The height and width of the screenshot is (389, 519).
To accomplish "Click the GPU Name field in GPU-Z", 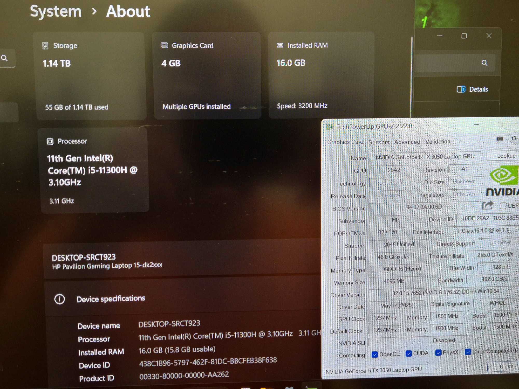I will coord(425,157).
